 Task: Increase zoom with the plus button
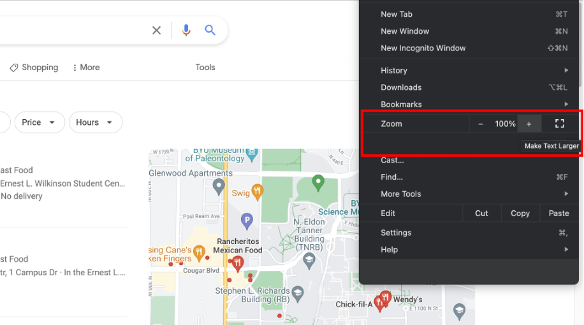pyautogui.click(x=529, y=124)
